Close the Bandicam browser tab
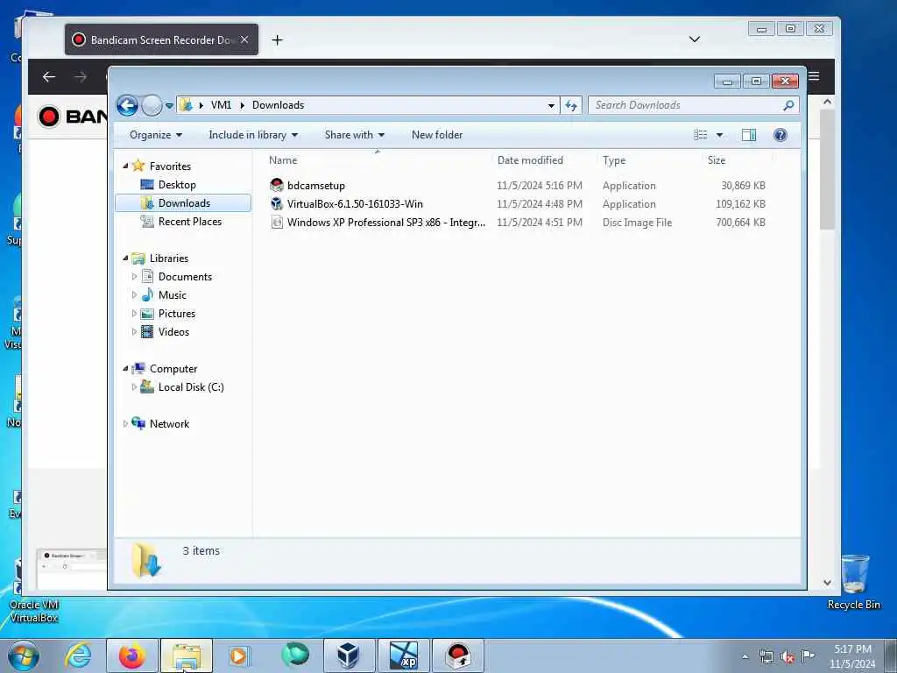Viewport: 897px width, 673px height. click(x=244, y=39)
